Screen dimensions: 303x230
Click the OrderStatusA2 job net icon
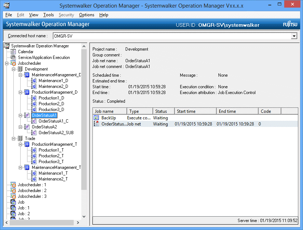pos(27,127)
